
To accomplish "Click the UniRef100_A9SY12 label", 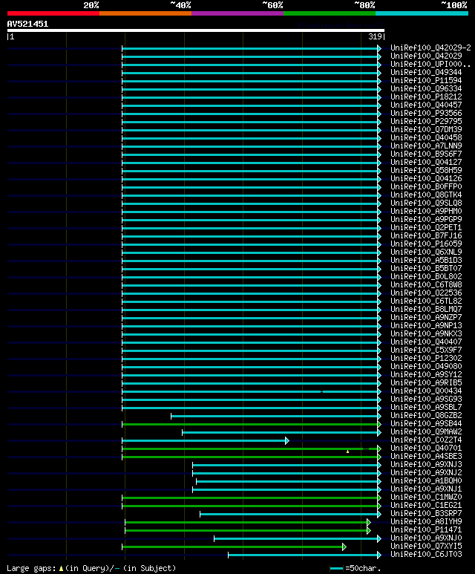I will pyautogui.click(x=426, y=375).
